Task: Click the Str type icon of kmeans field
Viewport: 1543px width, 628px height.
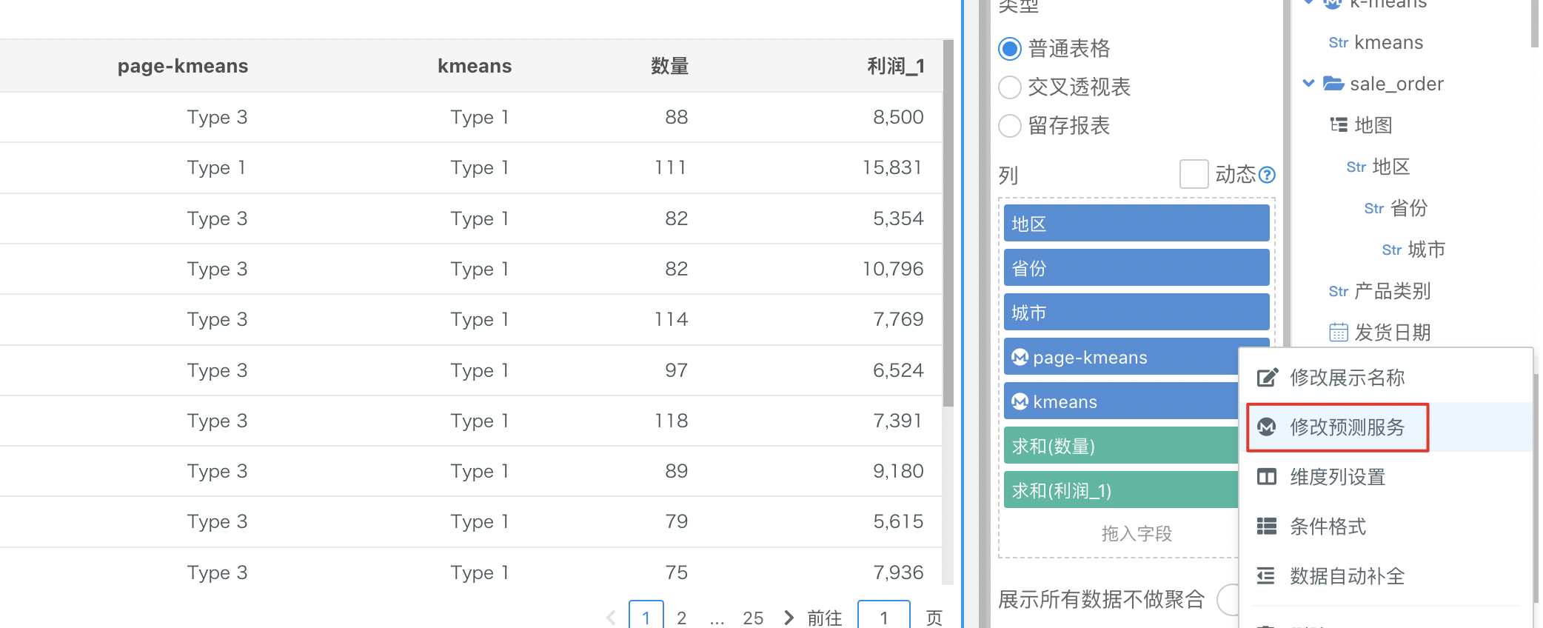Action: click(x=1338, y=43)
